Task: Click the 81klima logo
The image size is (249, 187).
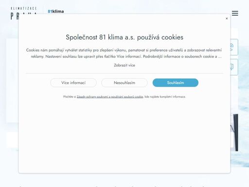Action: pos(56,11)
